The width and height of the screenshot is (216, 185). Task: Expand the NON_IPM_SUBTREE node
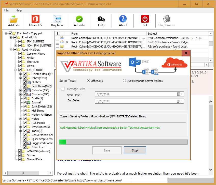pyautogui.click(x=16, y=45)
